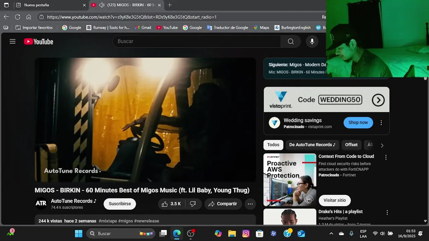
Task: Show hidden system tray icons chevron
Action: point(331,233)
